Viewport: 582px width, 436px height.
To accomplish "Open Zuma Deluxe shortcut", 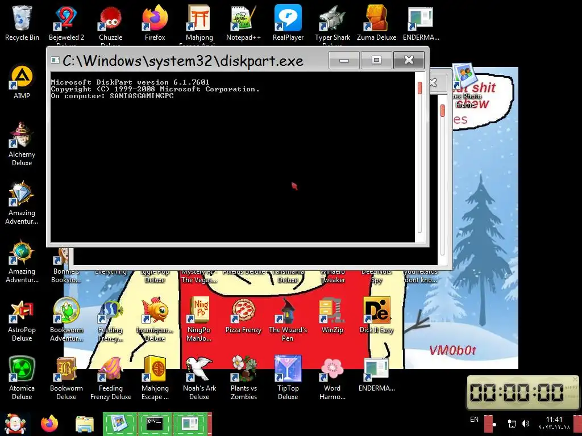I will point(376,23).
